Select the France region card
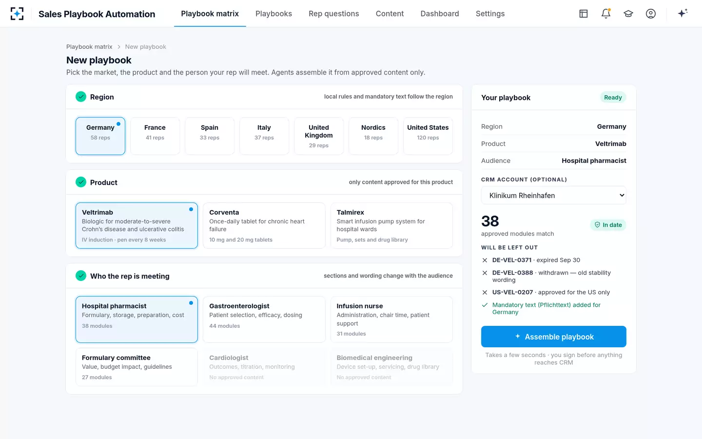The width and height of the screenshot is (702, 439). click(x=155, y=136)
